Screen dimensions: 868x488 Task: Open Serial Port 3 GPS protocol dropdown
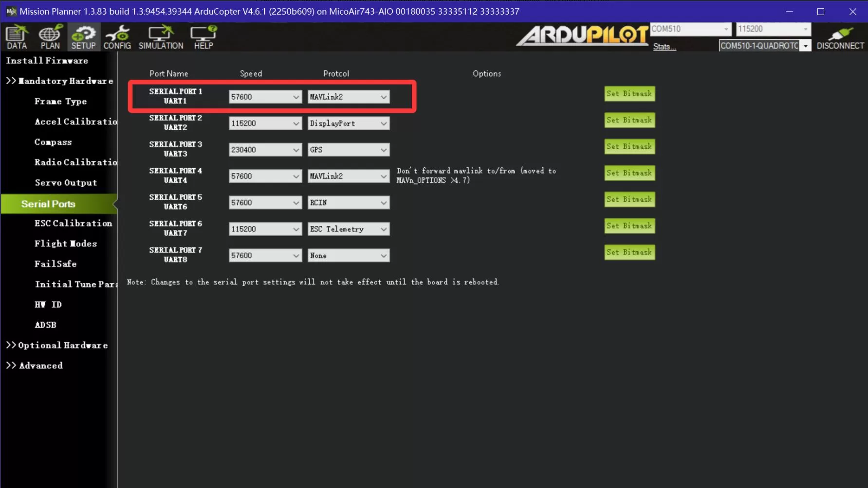(x=349, y=150)
